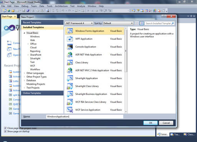
Task: Select the Console Application template icon
Action: tap(70, 47)
